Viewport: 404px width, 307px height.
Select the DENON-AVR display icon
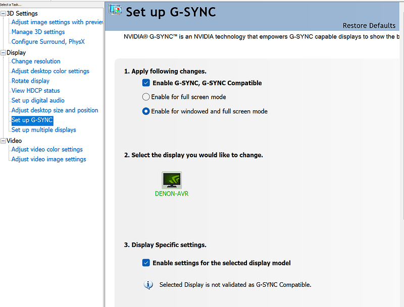[172, 180]
